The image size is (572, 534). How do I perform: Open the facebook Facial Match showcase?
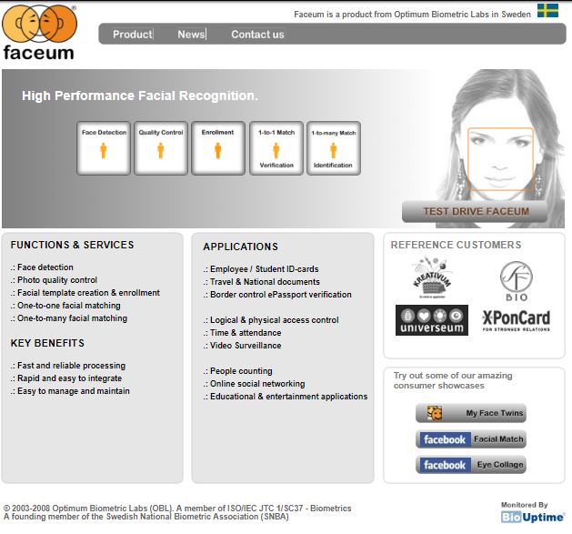point(471,439)
